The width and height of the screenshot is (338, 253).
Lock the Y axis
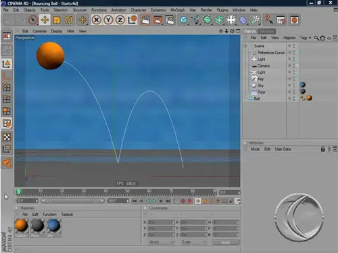pos(108,20)
